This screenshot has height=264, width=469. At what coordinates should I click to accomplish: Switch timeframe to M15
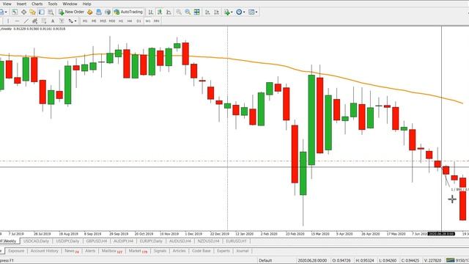[x=103, y=21]
